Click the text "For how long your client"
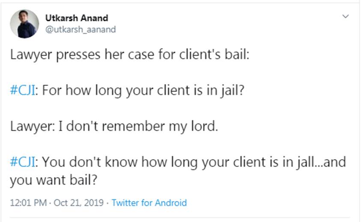The height and width of the screenshot is (222, 364). point(107,92)
